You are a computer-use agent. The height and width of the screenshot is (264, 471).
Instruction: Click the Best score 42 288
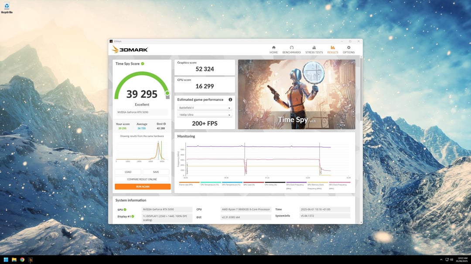(160, 128)
